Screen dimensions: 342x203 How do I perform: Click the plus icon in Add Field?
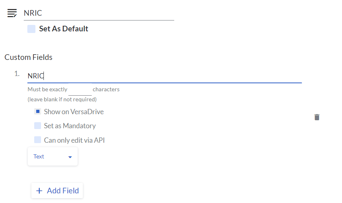pyautogui.click(x=39, y=191)
